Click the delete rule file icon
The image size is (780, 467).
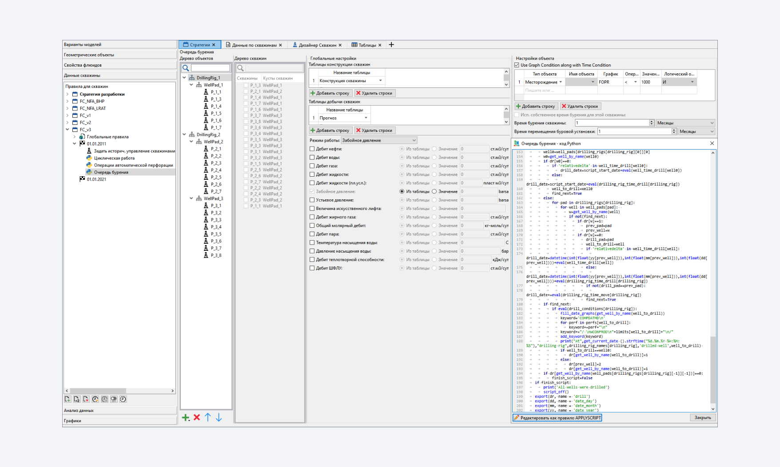click(86, 399)
